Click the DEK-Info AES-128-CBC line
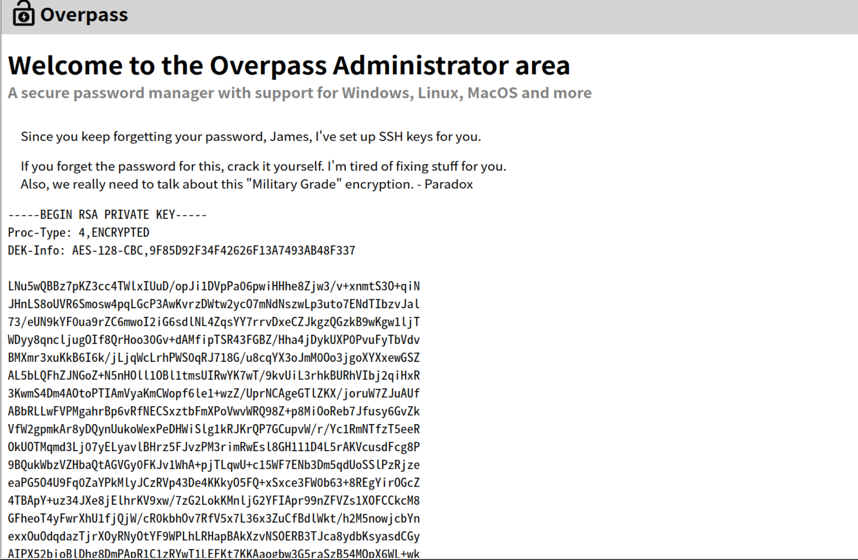The height and width of the screenshot is (560, 858). pyautogui.click(x=181, y=251)
